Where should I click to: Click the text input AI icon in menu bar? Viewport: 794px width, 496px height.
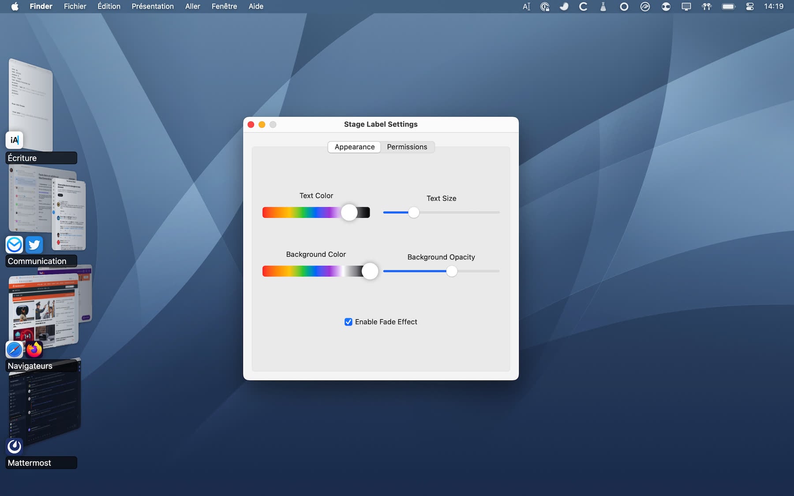click(526, 7)
